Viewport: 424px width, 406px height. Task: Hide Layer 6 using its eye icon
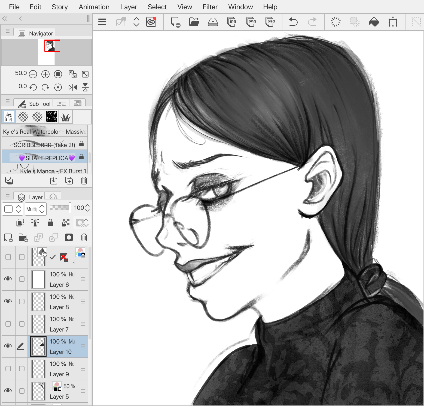tap(8, 279)
